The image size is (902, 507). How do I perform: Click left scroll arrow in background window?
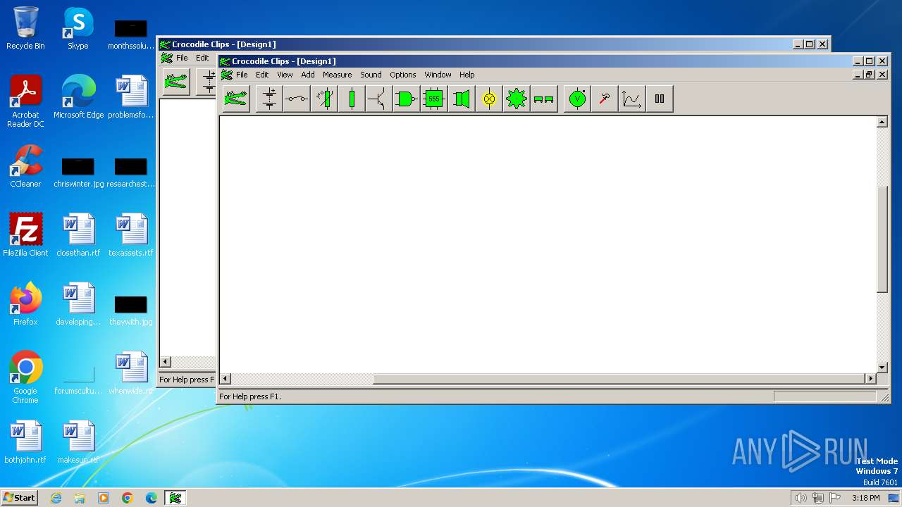[x=166, y=361]
